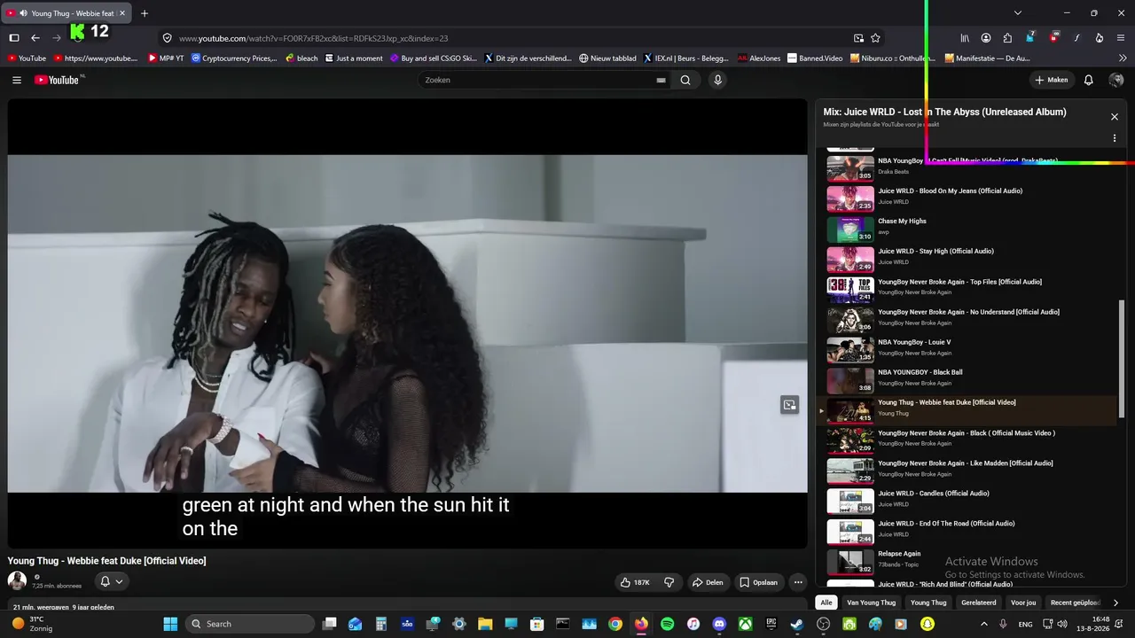Screen dimensions: 1135x638
Task: Open Juice WRLD End Of The Road title
Action: pos(946,524)
